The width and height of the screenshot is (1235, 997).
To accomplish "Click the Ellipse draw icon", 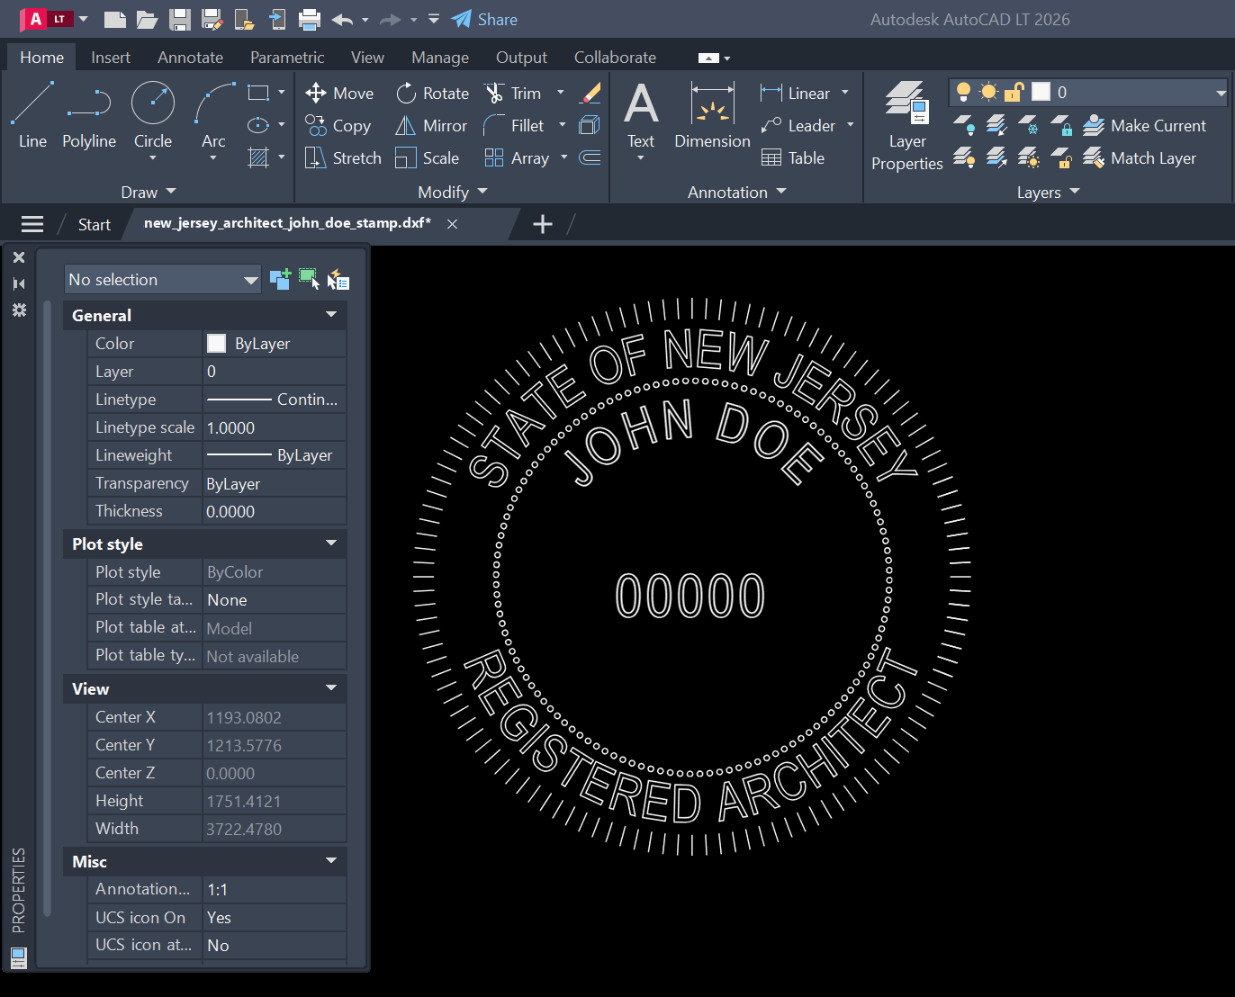I will pyautogui.click(x=258, y=125).
